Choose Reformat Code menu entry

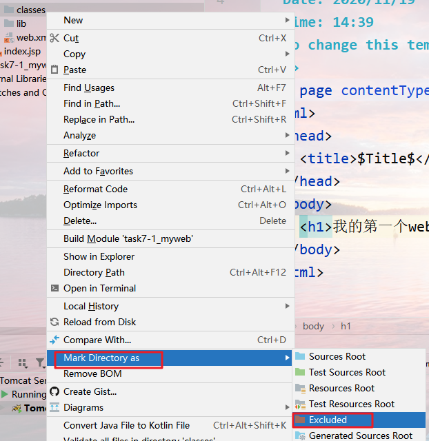click(170, 189)
